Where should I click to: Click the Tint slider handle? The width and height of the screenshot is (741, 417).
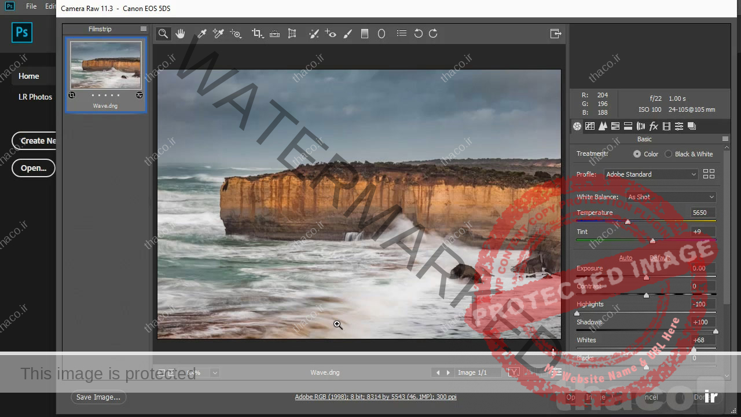(653, 241)
